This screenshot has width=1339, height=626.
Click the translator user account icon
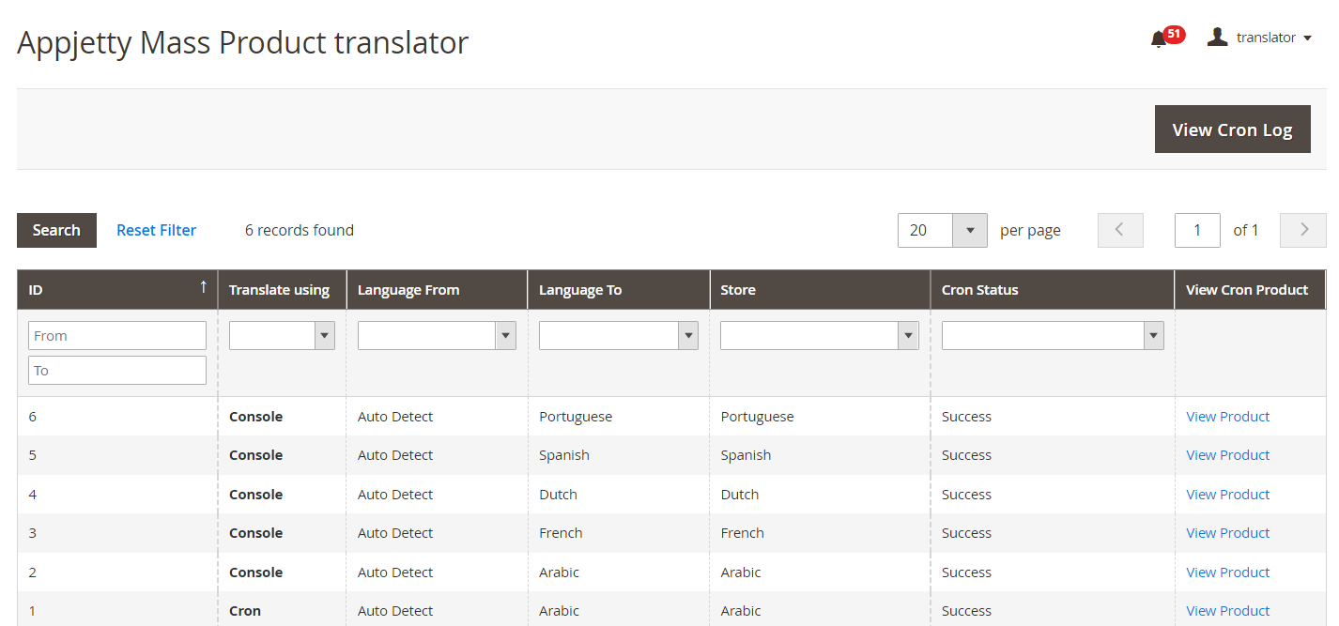coord(1217,38)
